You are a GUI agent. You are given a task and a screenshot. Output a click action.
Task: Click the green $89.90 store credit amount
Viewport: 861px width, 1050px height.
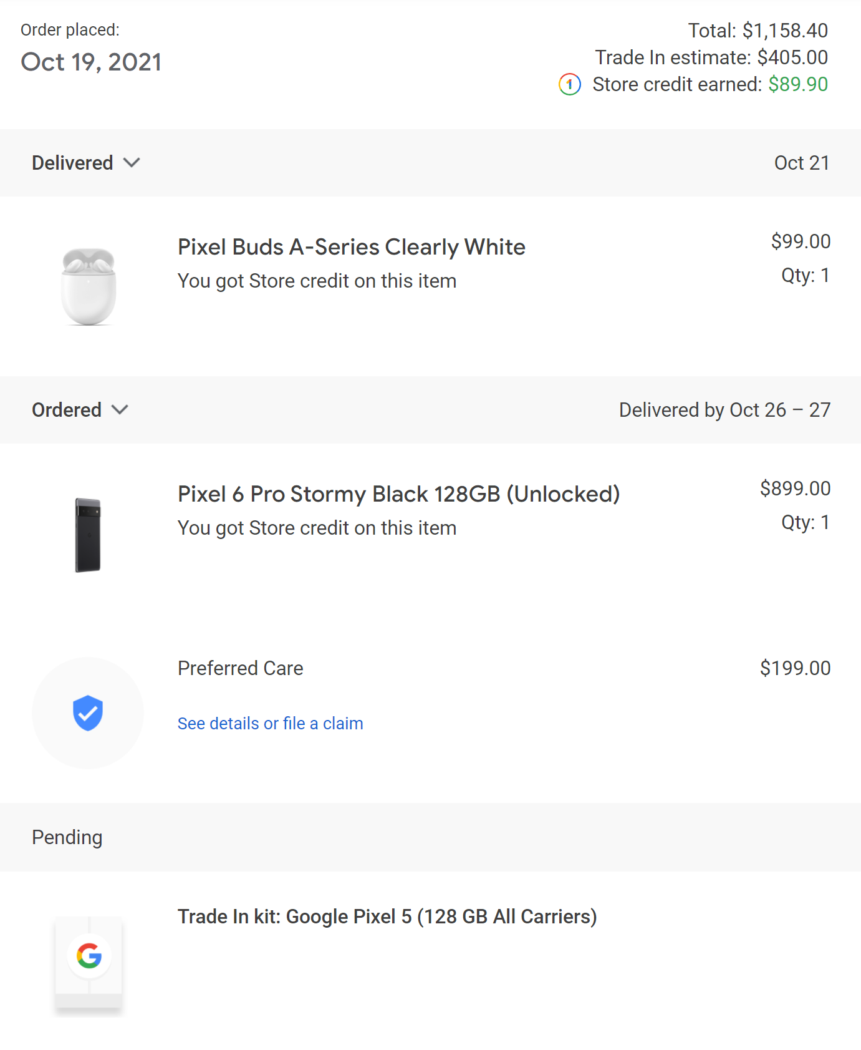point(797,84)
